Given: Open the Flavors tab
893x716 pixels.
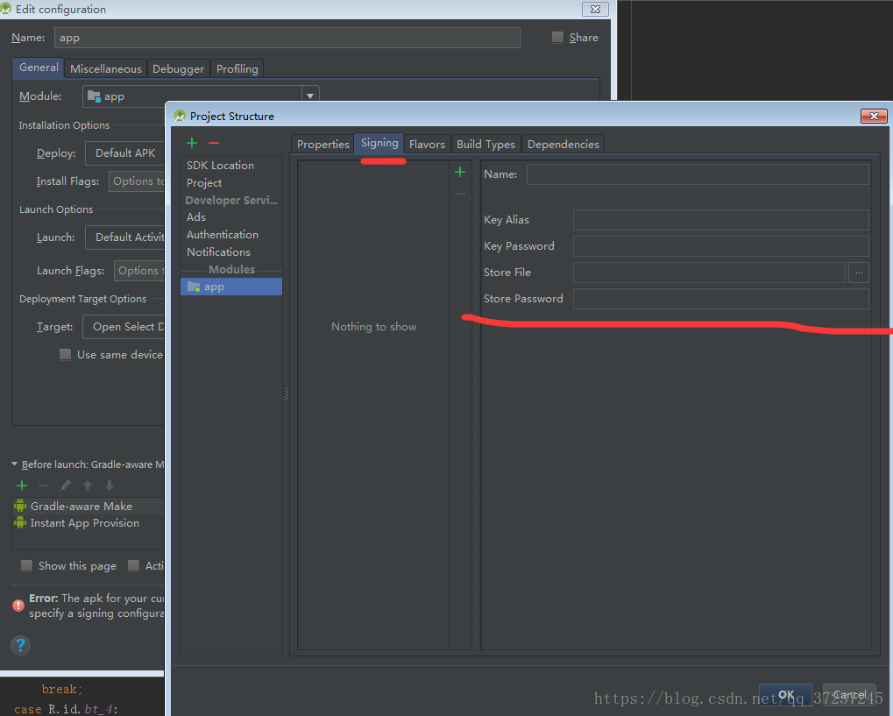Looking at the screenshot, I should (x=427, y=144).
